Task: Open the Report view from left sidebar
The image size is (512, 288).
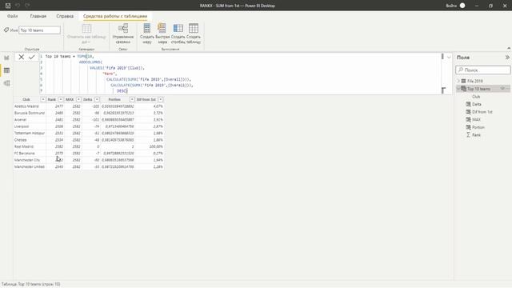Action: coord(6,58)
